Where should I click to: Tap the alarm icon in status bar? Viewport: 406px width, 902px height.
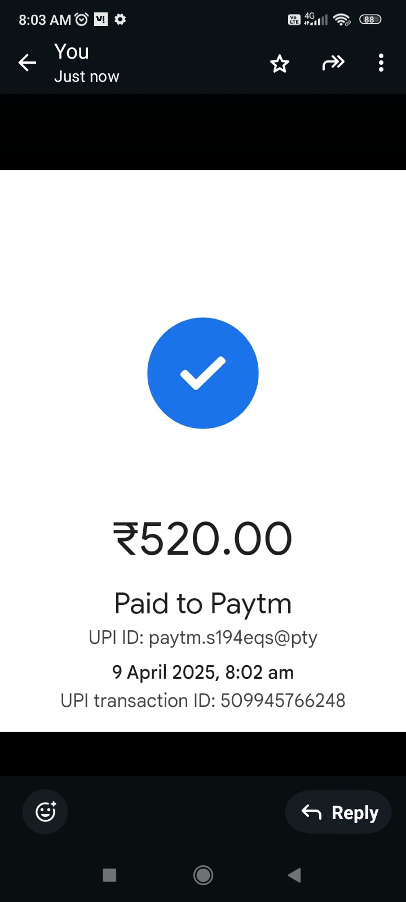82,20
